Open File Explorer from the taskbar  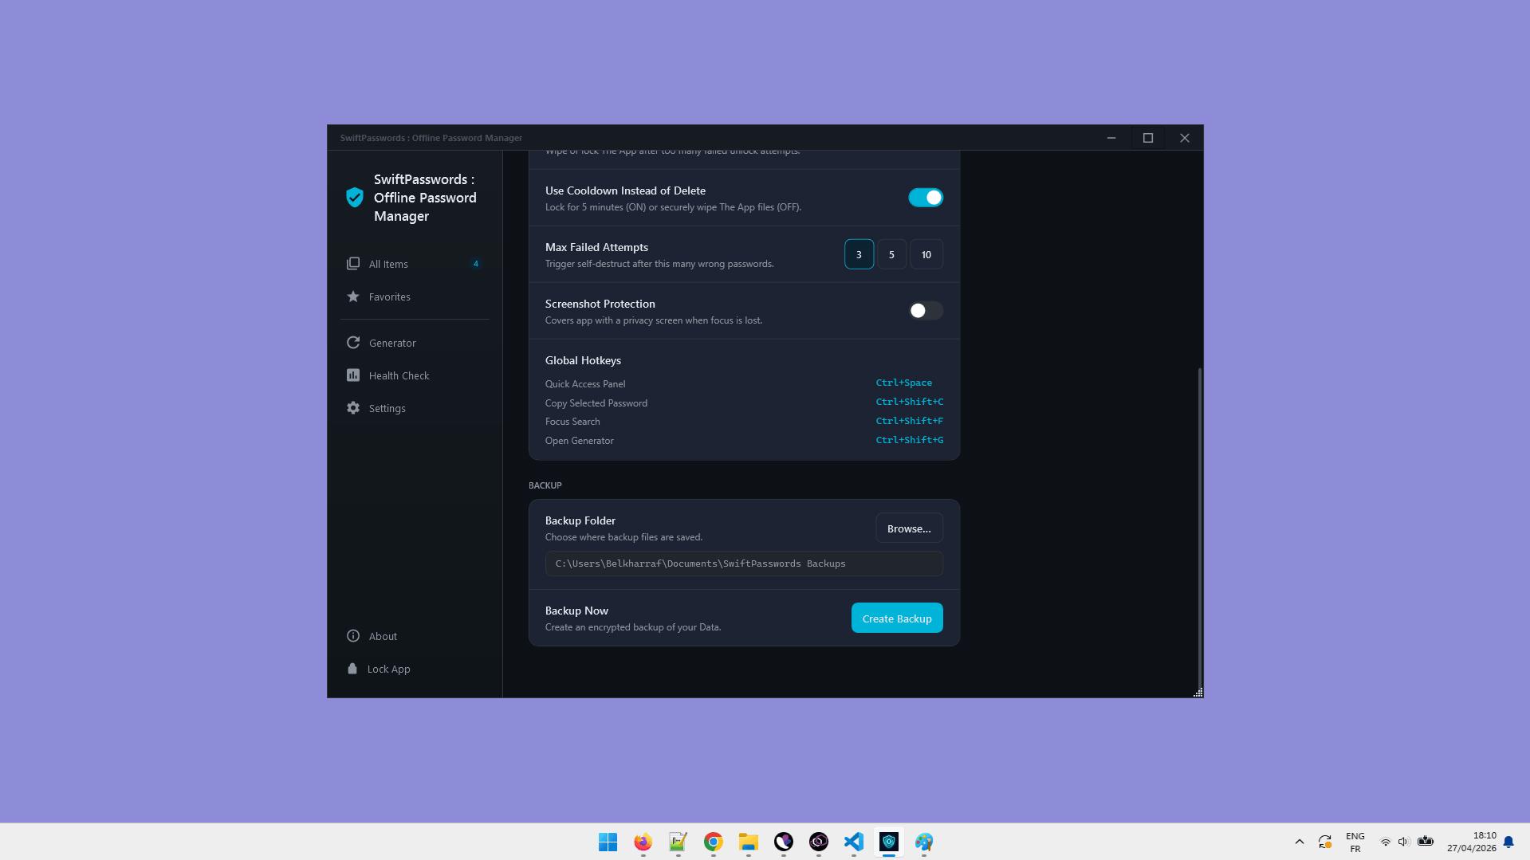tap(748, 842)
